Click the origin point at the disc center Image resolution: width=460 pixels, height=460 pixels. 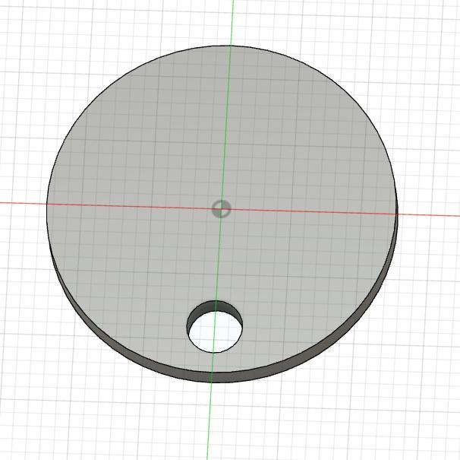221,209
